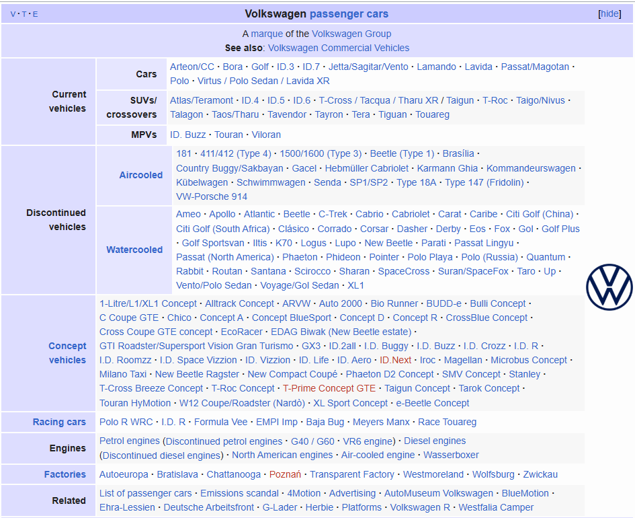Open the Volkswagen Group link
Image resolution: width=635 pixels, height=518 pixels.
(351, 34)
